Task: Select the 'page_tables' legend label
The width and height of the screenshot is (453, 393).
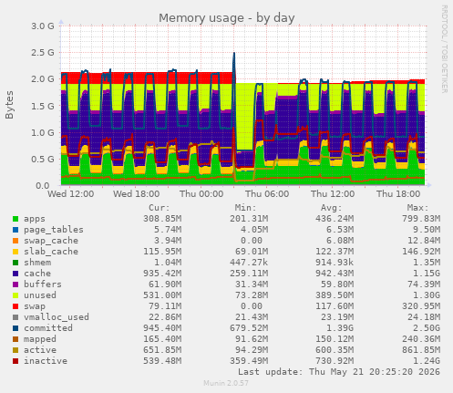Action: 54,230
